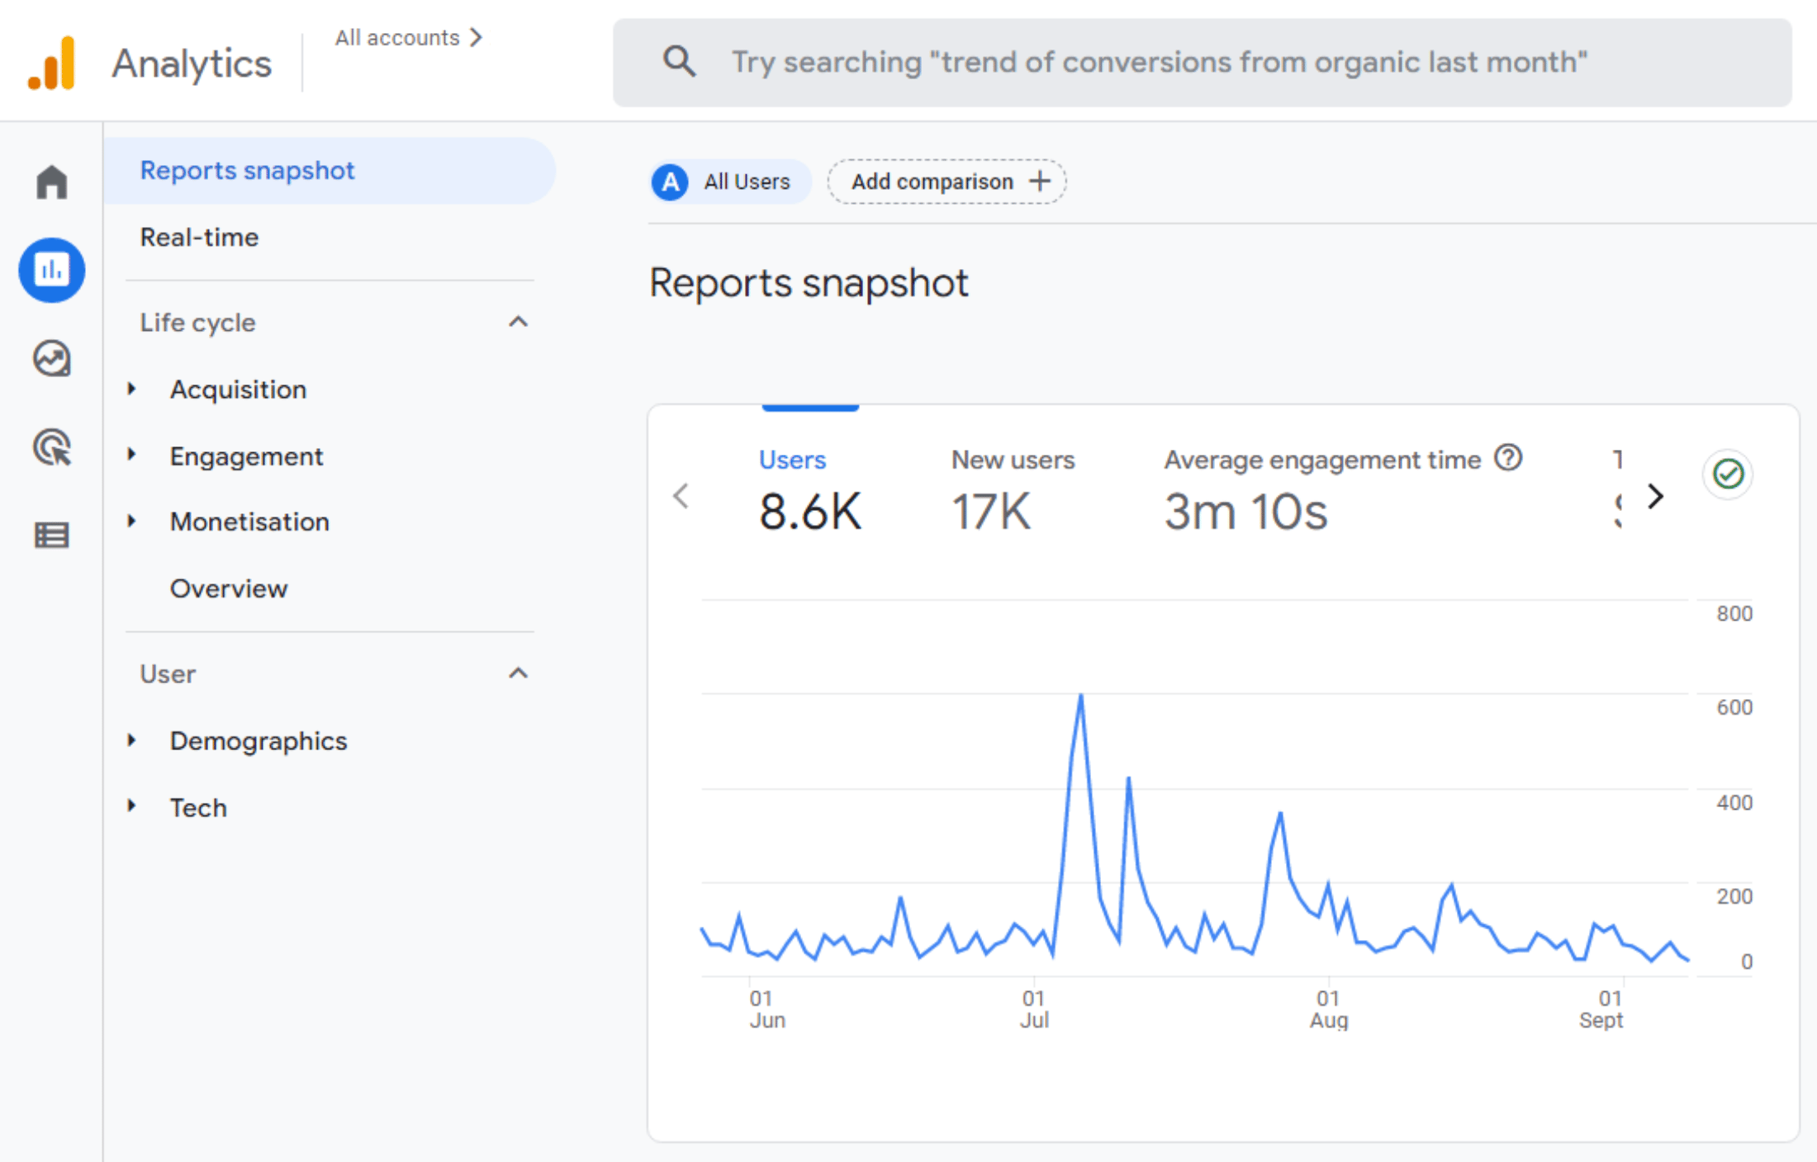The width and height of the screenshot is (1817, 1162).
Task: Click the plus icon on Add comparison
Action: click(x=1040, y=181)
